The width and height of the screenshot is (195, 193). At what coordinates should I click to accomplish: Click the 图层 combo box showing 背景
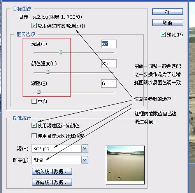tap(60, 160)
